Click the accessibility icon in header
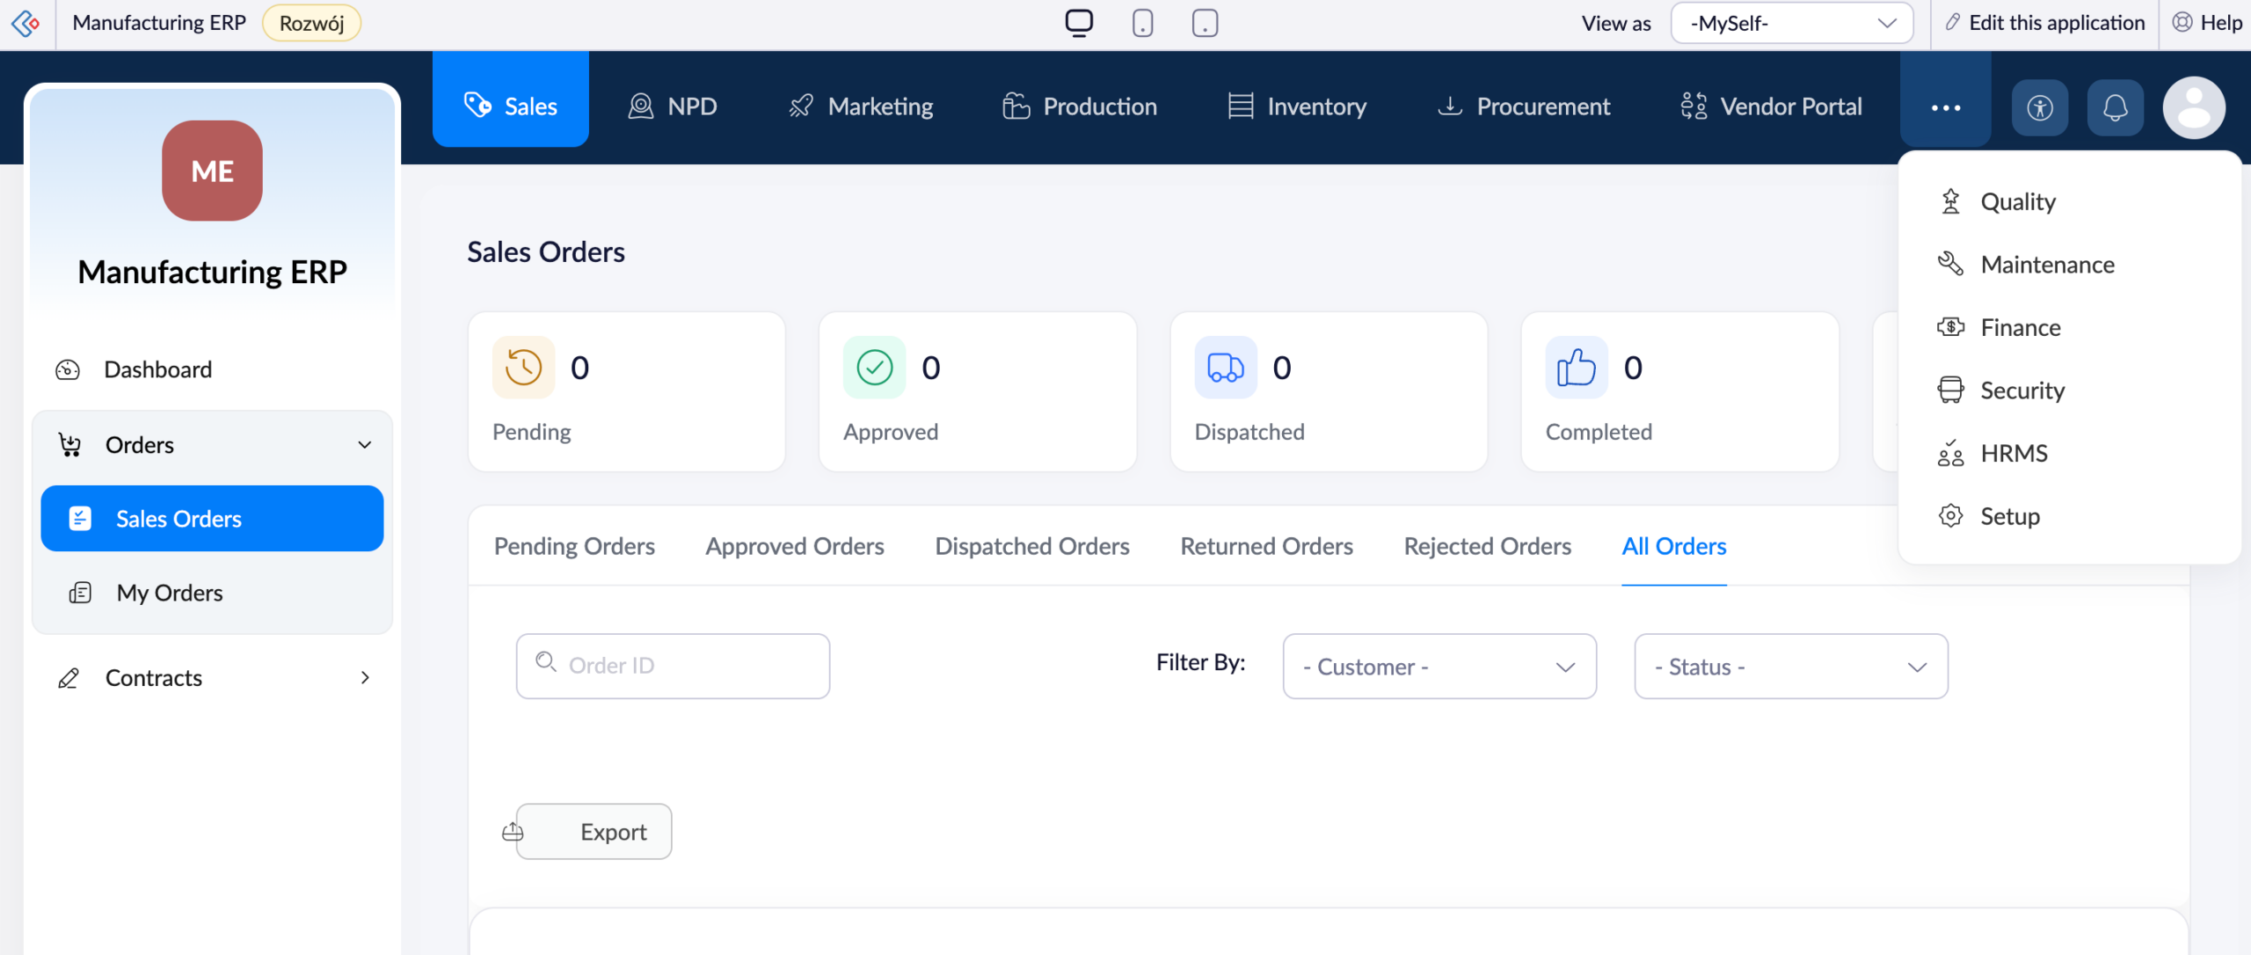This screenshot has height=955, width=2251. [2040, 107]
